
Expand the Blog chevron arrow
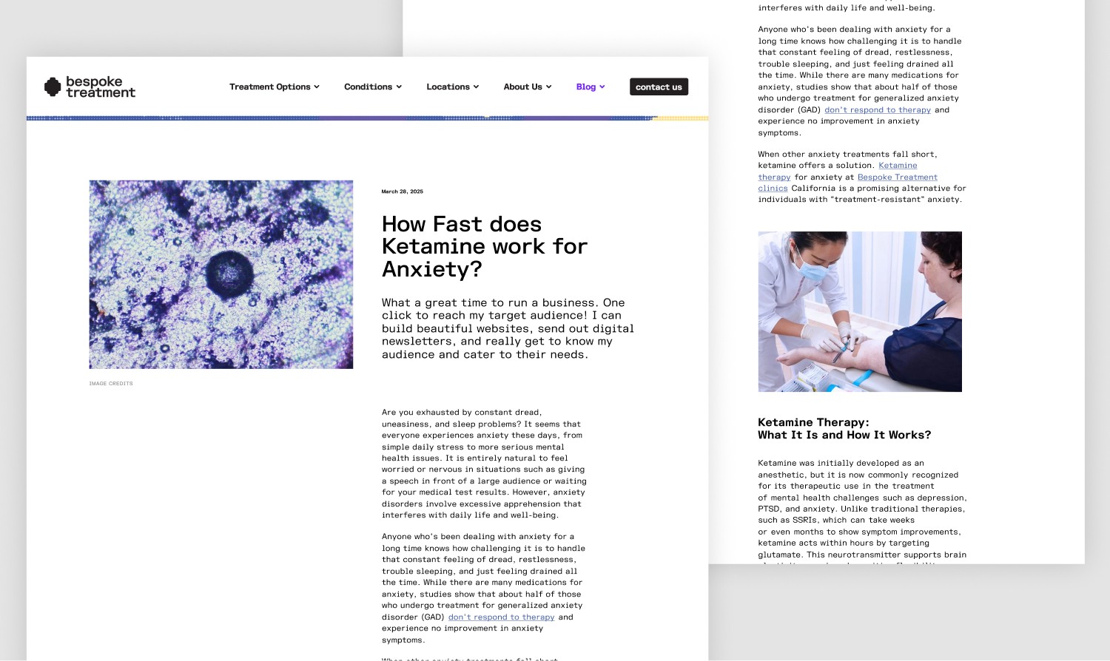[602, 87]
